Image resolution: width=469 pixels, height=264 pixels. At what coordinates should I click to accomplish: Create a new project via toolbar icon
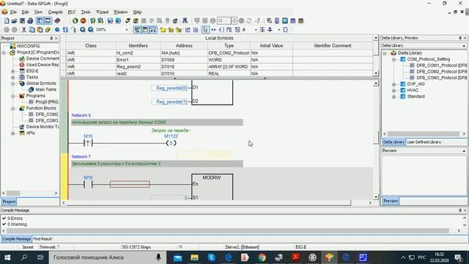[7, 21]
